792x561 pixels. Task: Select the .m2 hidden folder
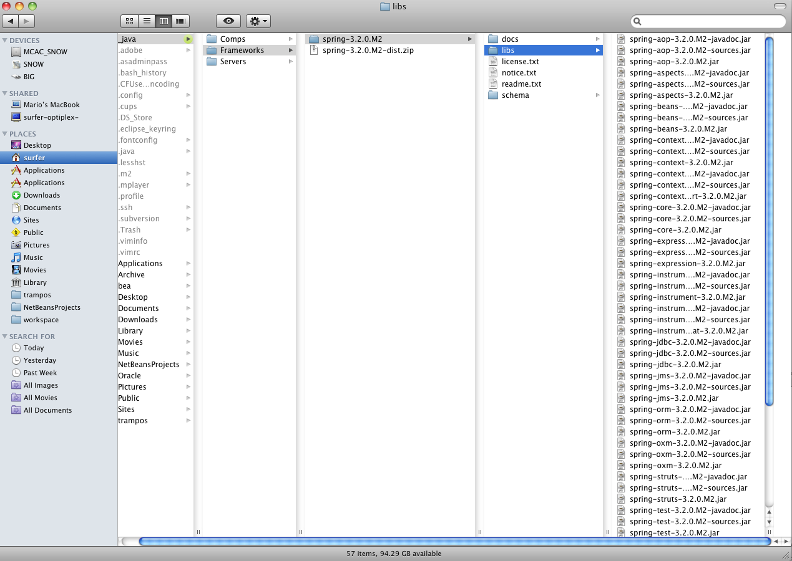point(155,174)
